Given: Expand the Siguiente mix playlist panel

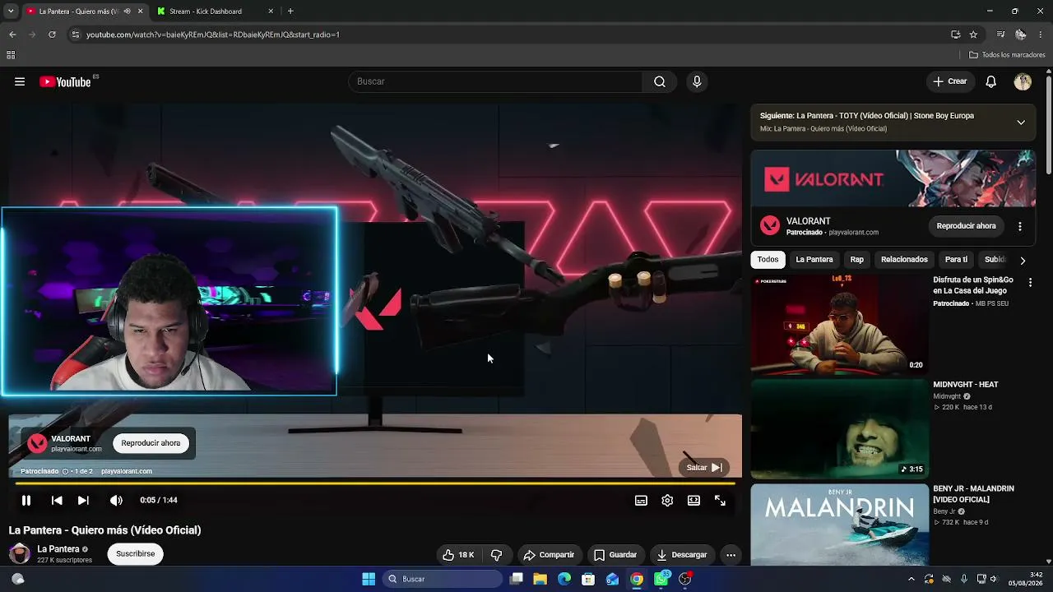Looking at the screenshot, I should (1021, 123).
